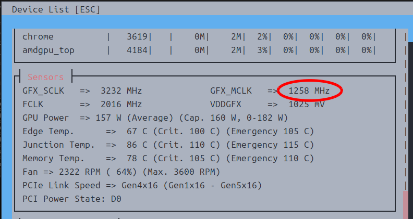
Task: Click the circled GFX_MCLK 1258 MHz value
Action: tap(310, 91)
